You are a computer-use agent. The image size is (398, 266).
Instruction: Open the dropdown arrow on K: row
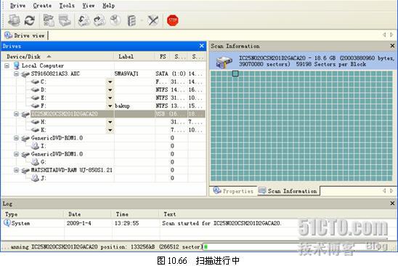110,130
